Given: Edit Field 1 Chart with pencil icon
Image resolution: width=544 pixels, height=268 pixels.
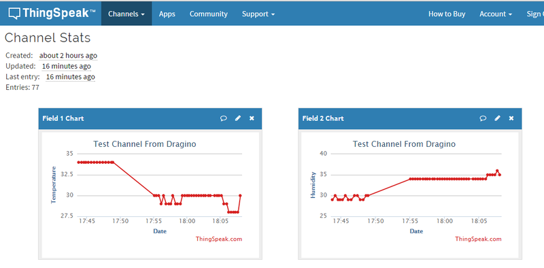Looking at the screenshot, I should pyautogui.click(x=237, y=118).
